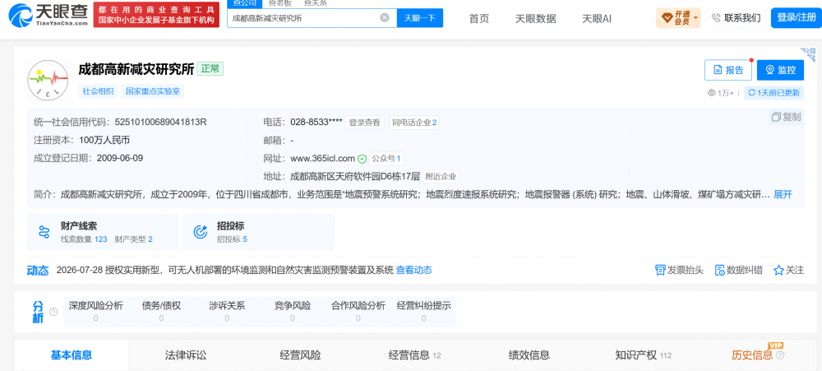Click the view count eye icon

[711, 93]
